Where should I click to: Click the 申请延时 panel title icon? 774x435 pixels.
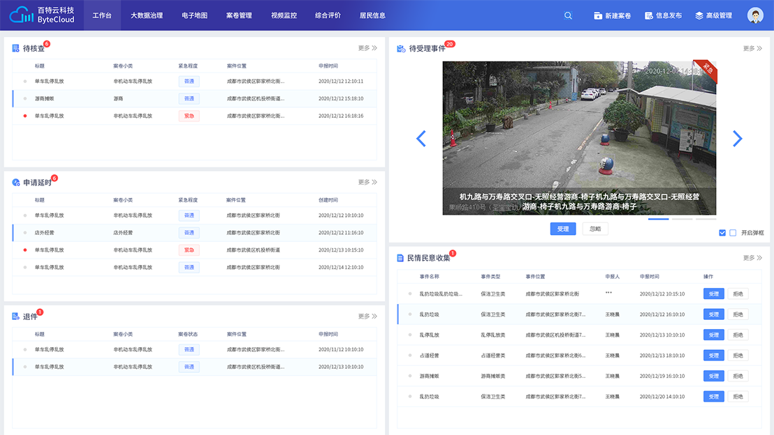click(x=15, y=183)
